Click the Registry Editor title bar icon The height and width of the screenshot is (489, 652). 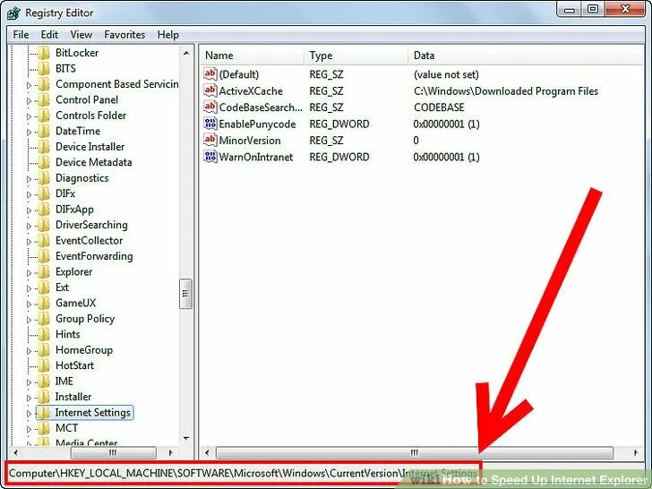tap(13, 13)
